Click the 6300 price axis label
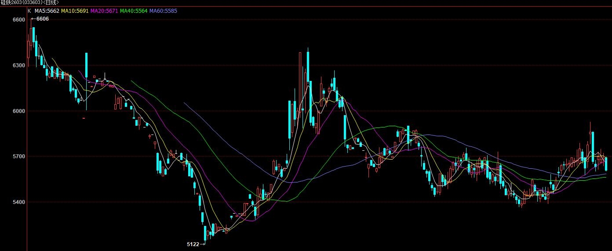Image resolution: width=612 pixels, height=251 pixels. pyautogui.click(x=19, y=65)
